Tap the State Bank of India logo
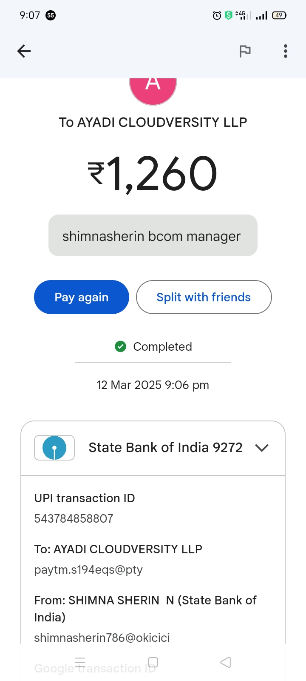 [x=54, y=448]
